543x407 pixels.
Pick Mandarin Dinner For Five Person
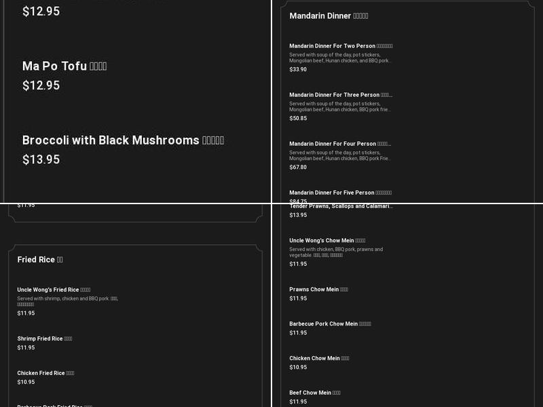point(340,193)
